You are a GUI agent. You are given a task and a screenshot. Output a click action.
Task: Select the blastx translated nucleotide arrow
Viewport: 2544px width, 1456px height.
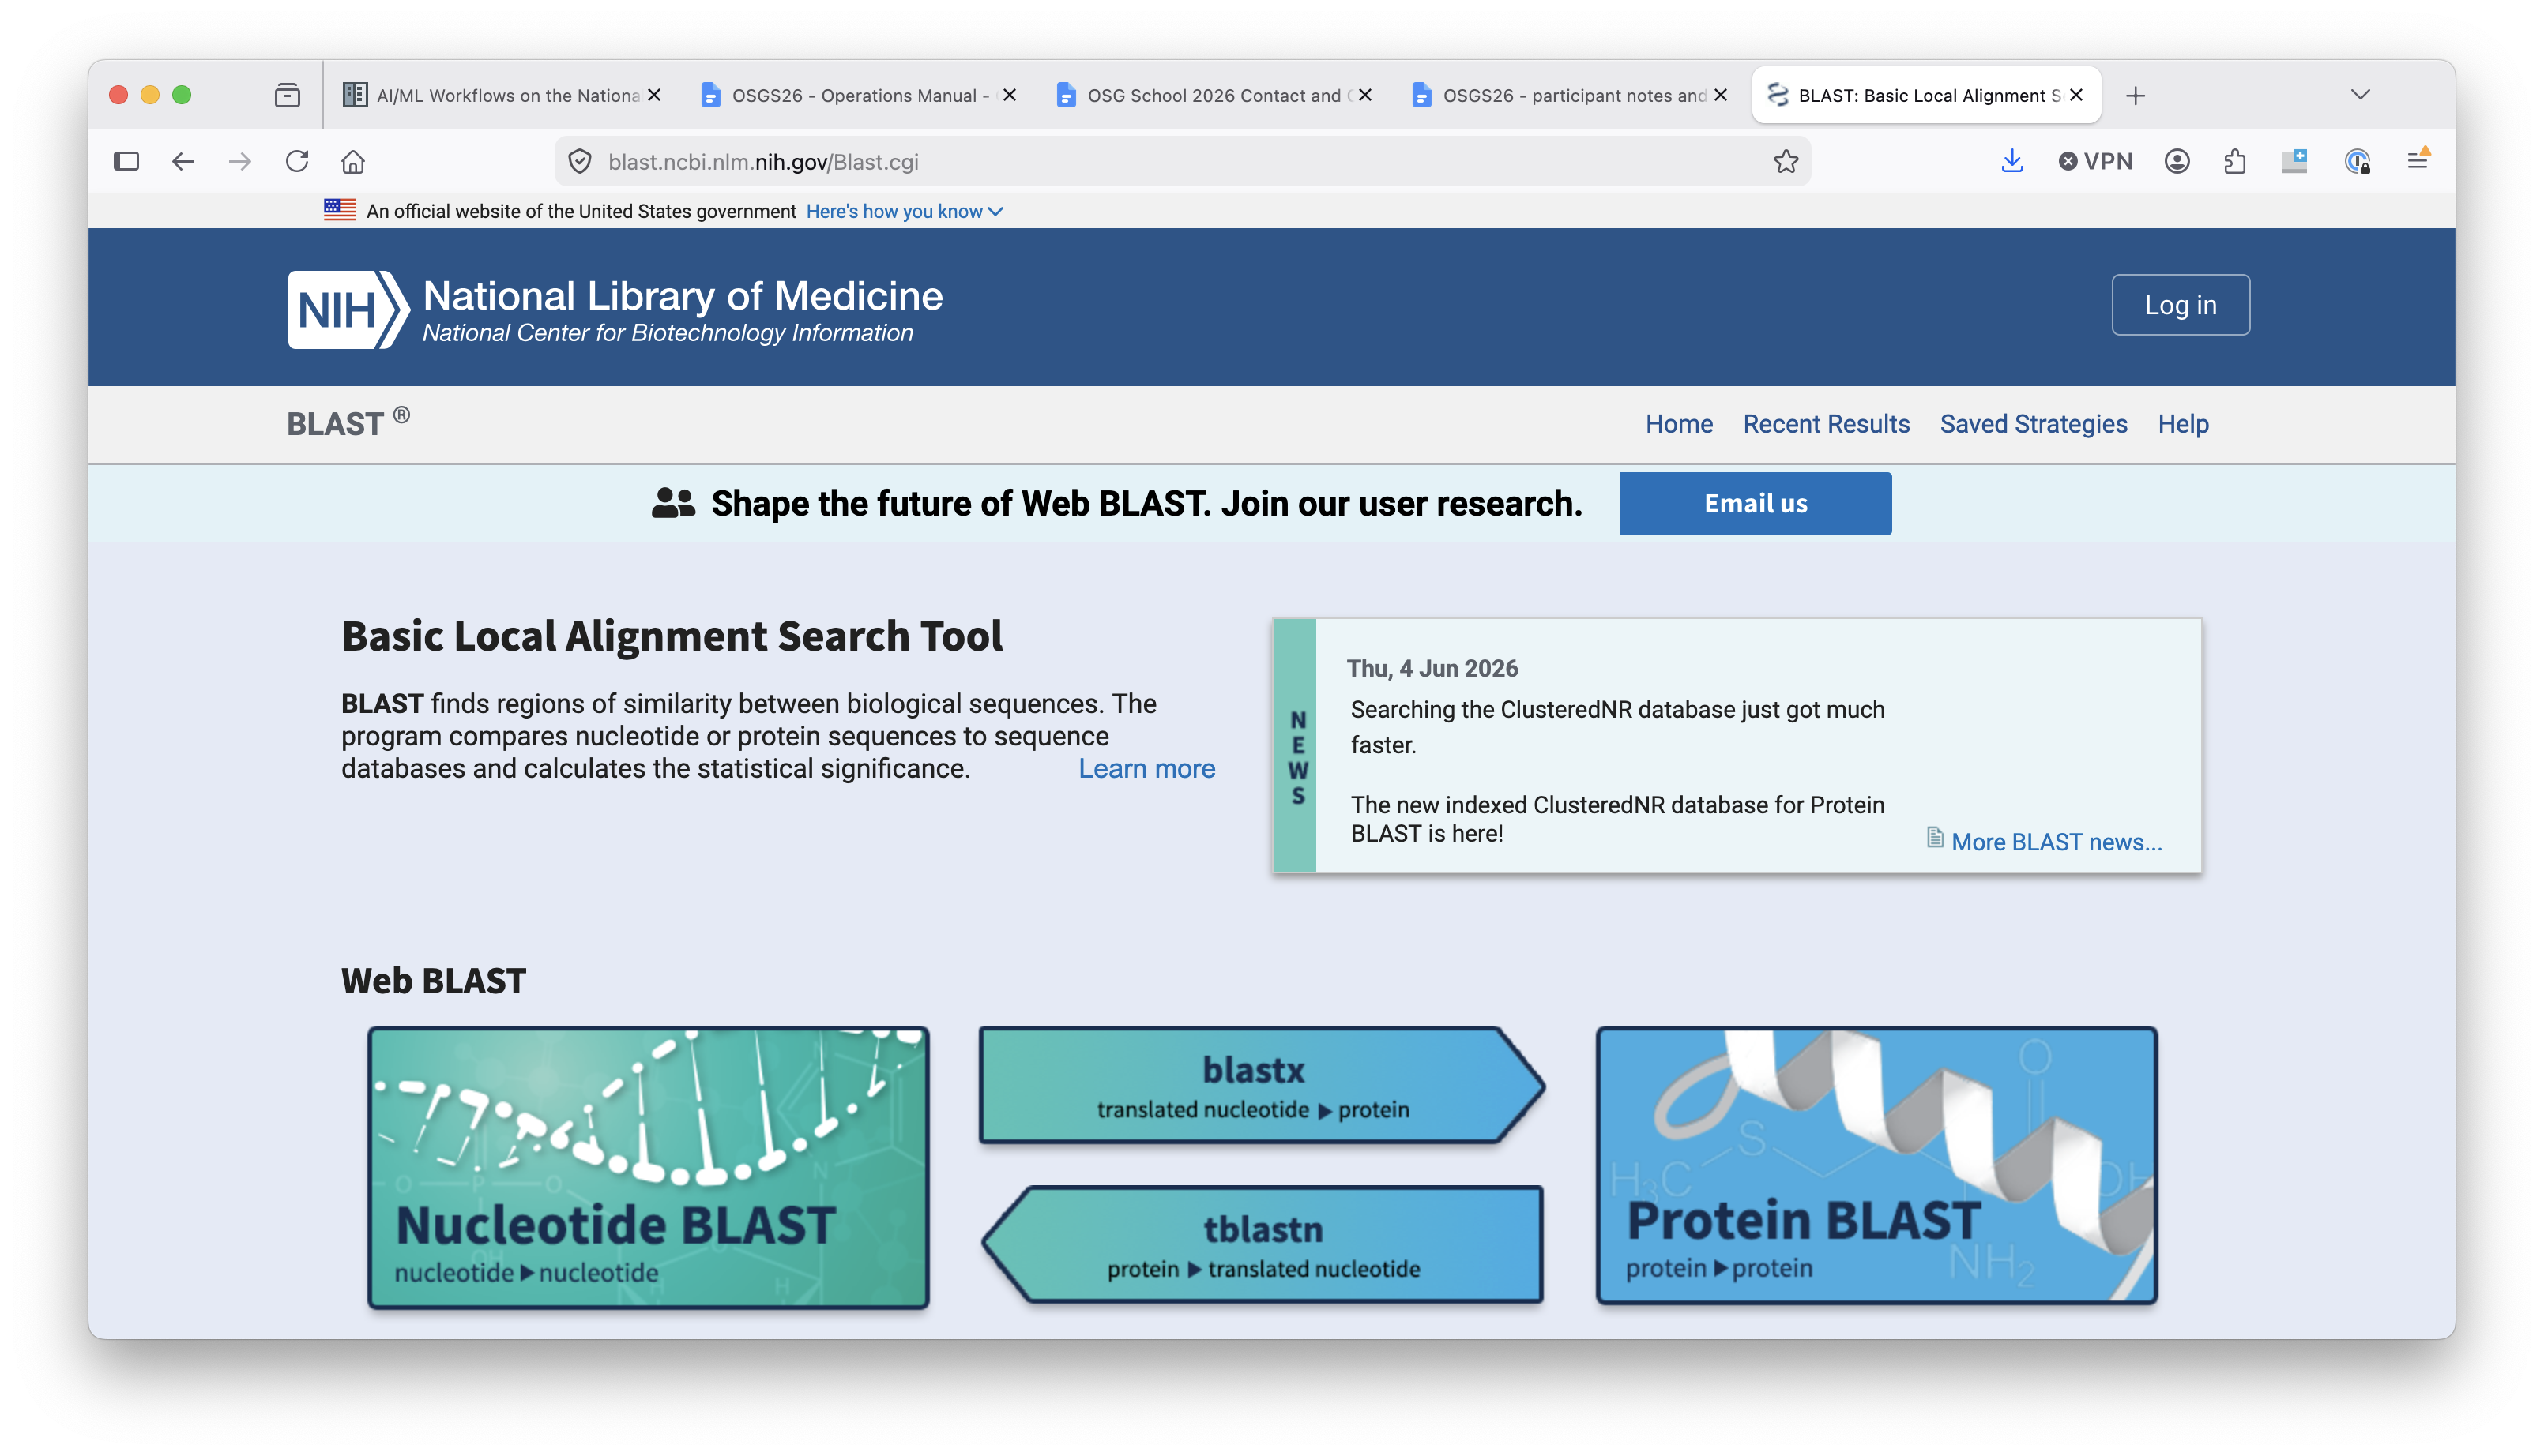point(1260,1085)
